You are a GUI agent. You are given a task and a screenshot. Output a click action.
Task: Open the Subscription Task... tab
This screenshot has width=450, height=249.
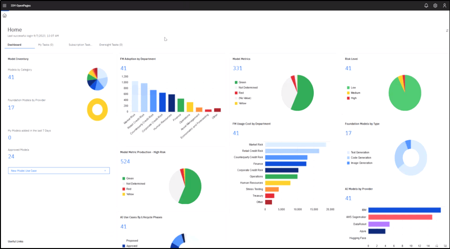[80, 45]
